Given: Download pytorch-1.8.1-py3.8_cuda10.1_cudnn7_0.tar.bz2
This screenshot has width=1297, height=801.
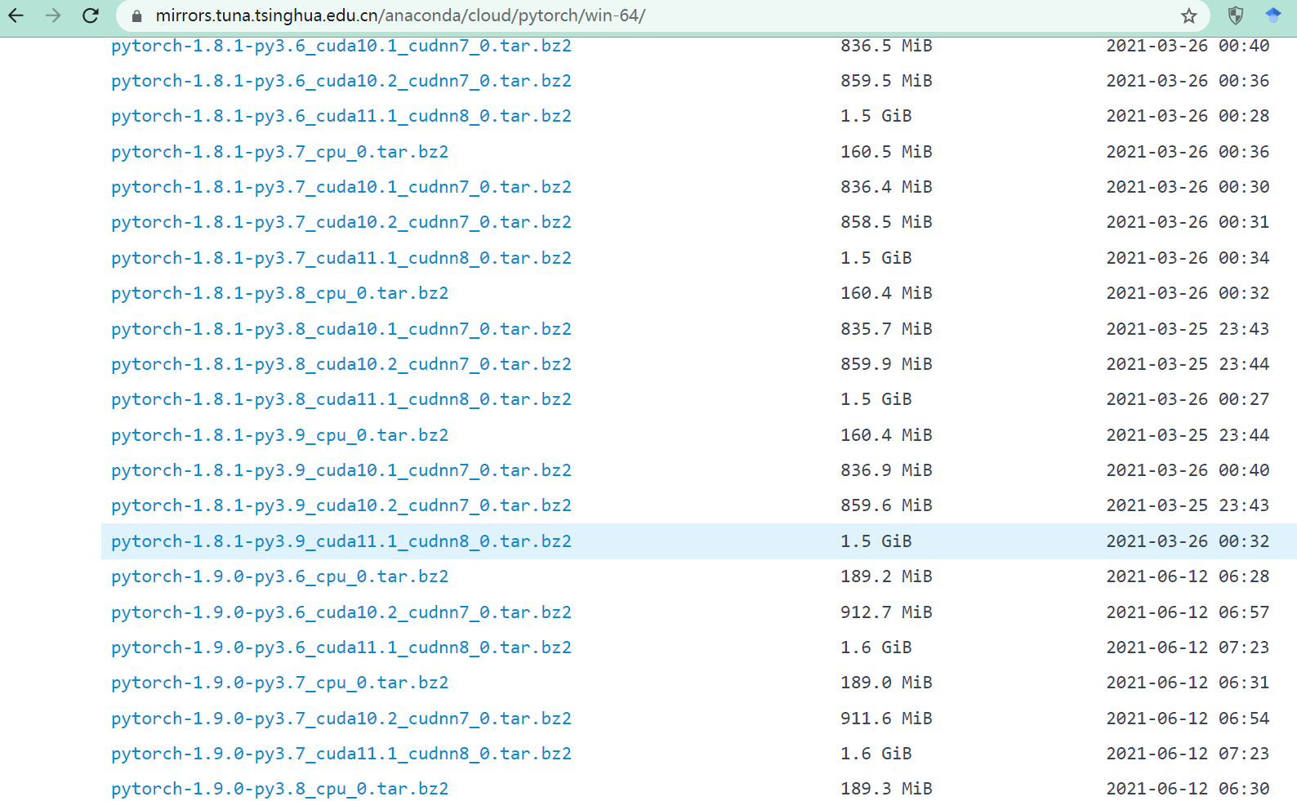Looking at the screenshot, I should click(x=341, y=330).
